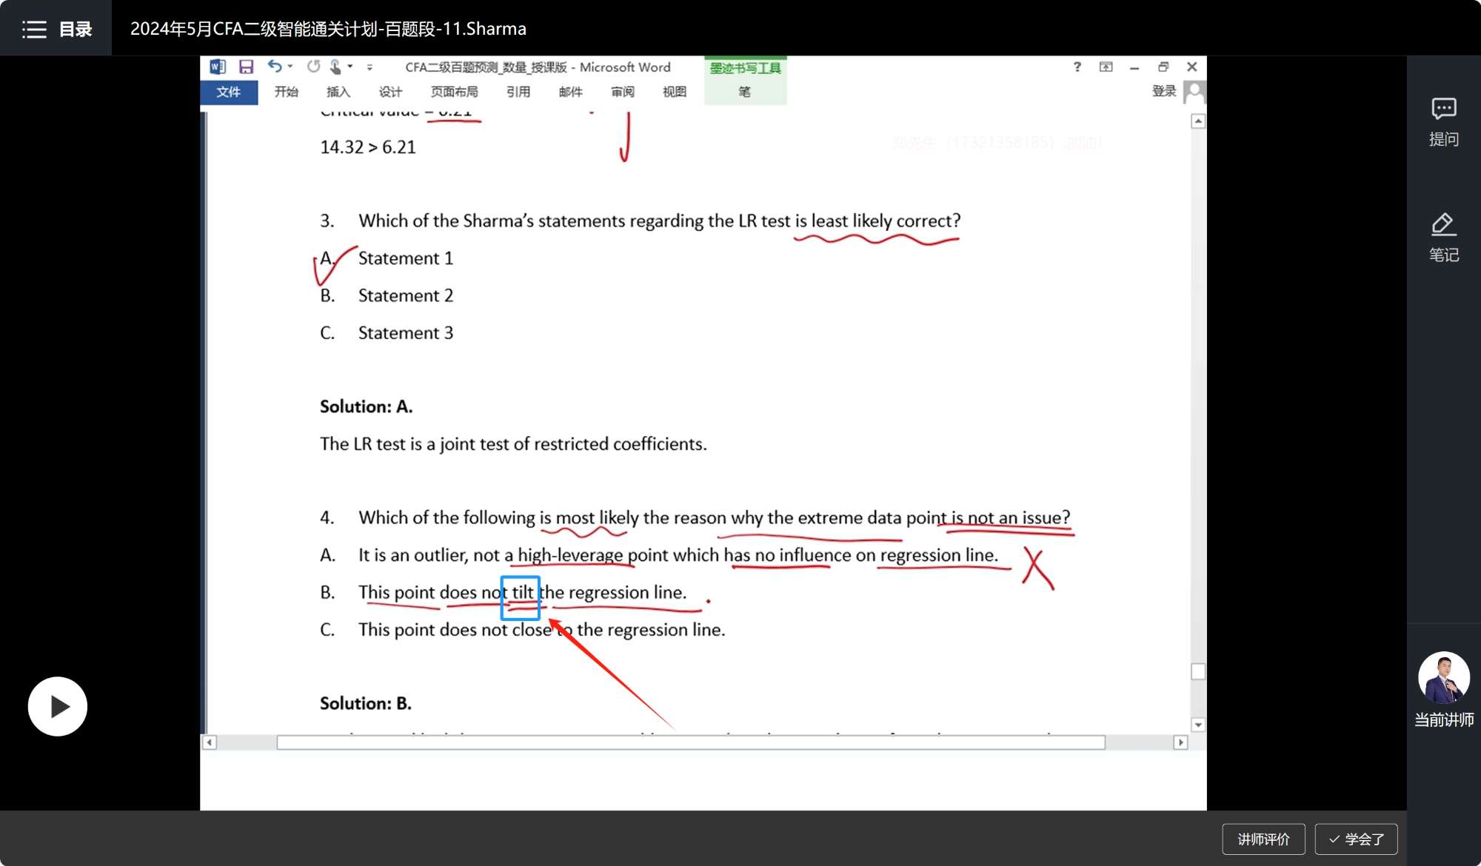Open the 目录 contents menu icon

click(x=34, y=30)
